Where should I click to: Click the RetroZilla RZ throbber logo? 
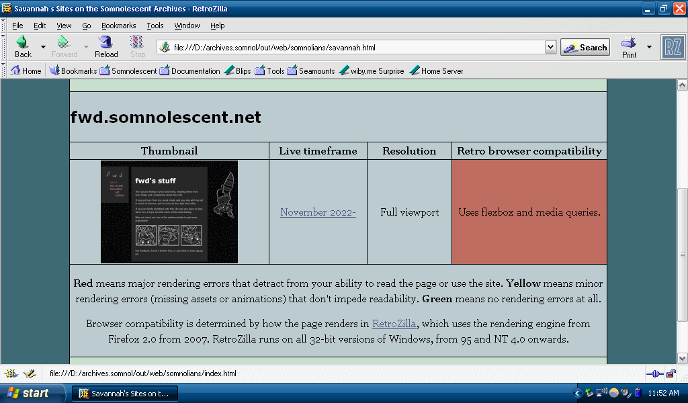tap(673, 47)
